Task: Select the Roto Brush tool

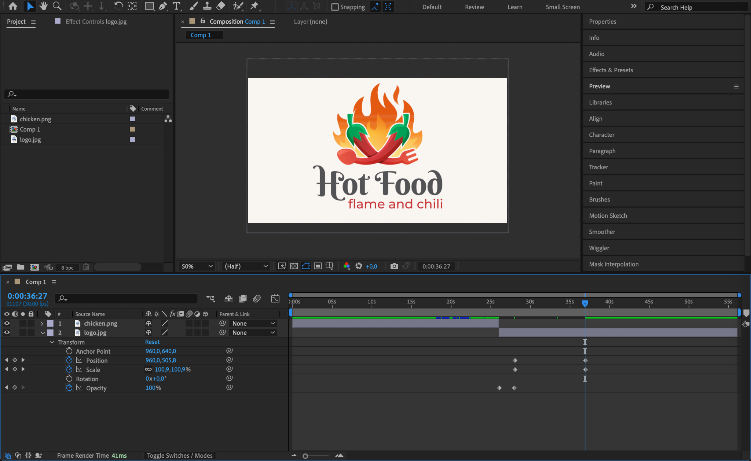Action: coord(238,6)
